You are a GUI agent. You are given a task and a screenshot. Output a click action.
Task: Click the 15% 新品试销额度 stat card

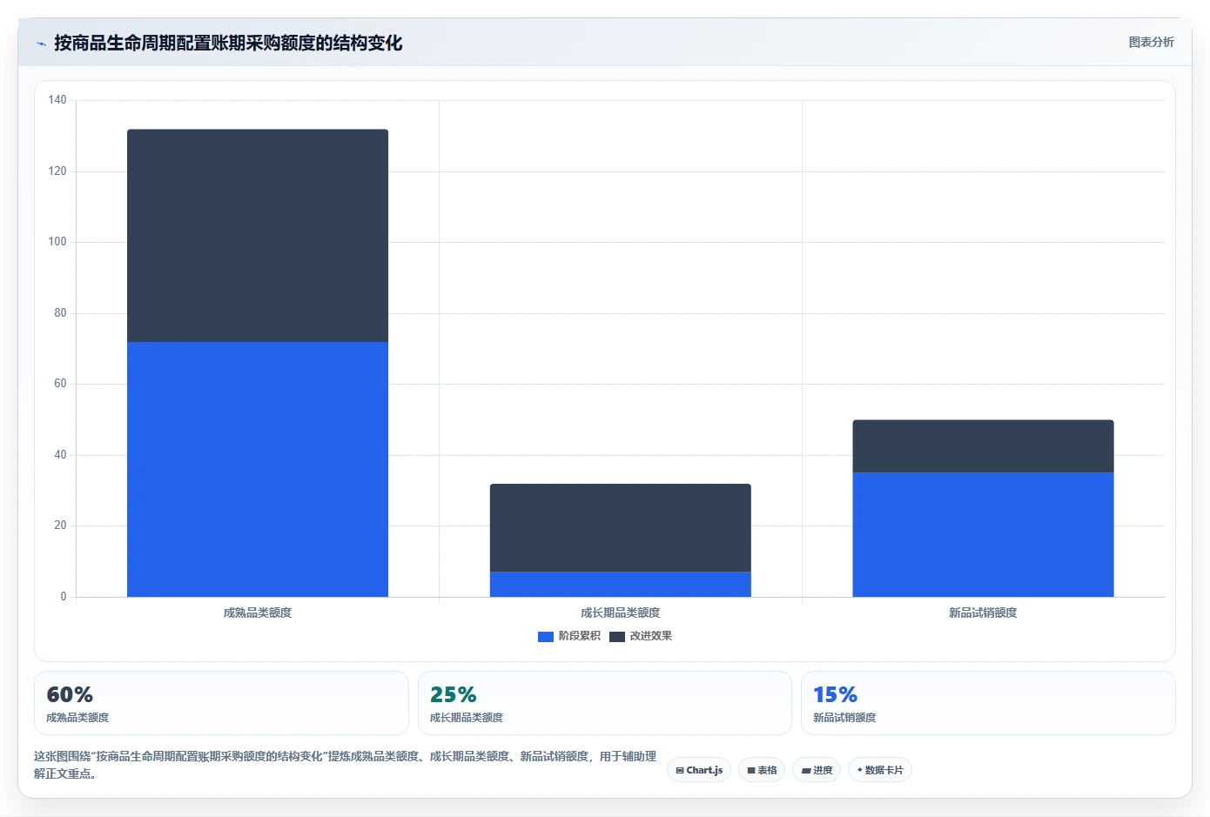988,703
